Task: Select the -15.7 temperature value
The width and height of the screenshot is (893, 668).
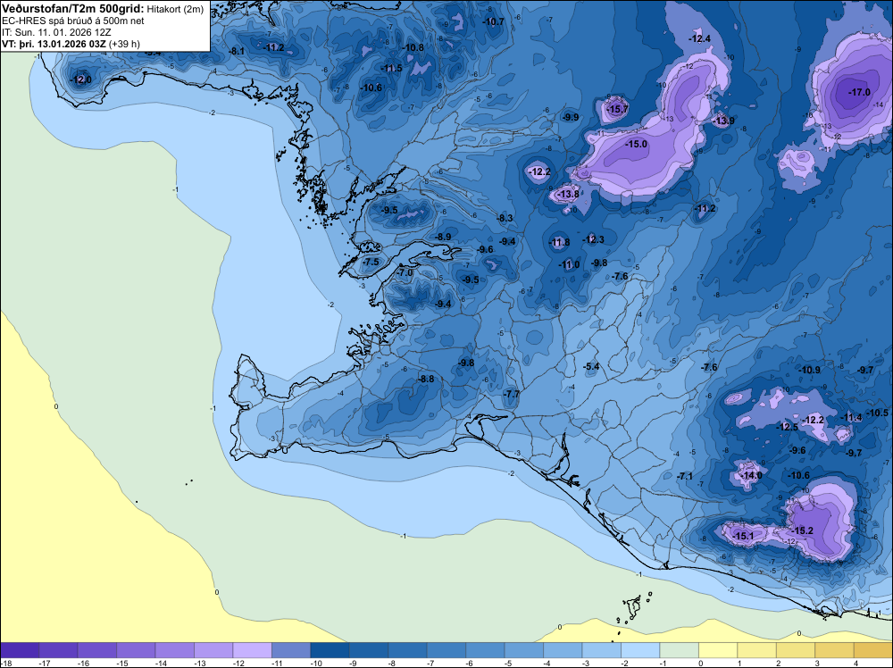Action: 617,109
